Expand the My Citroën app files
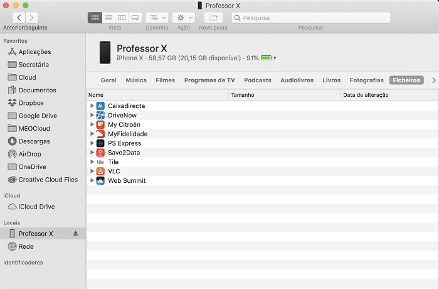 (92, 124)
